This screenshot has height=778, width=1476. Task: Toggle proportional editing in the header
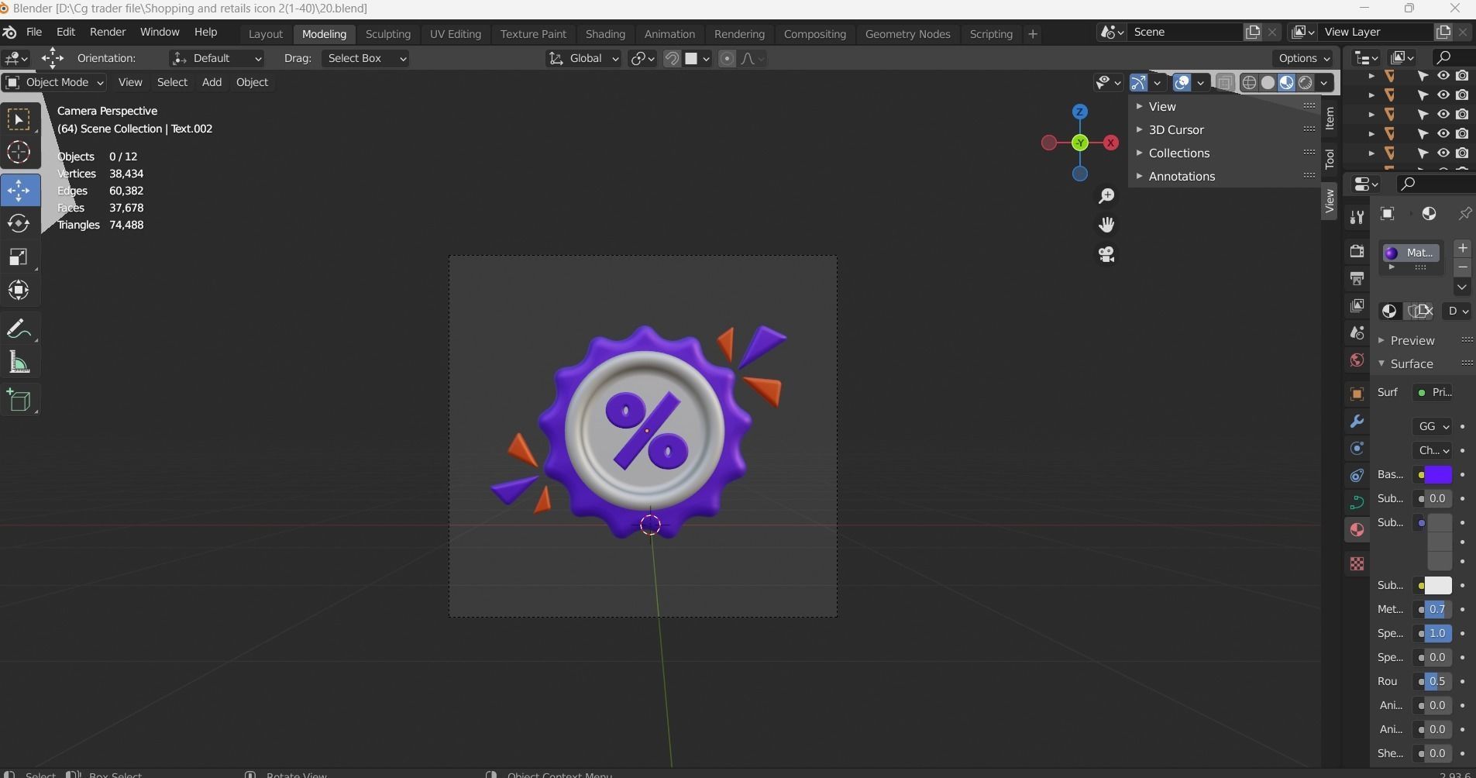tap(727, 59)
